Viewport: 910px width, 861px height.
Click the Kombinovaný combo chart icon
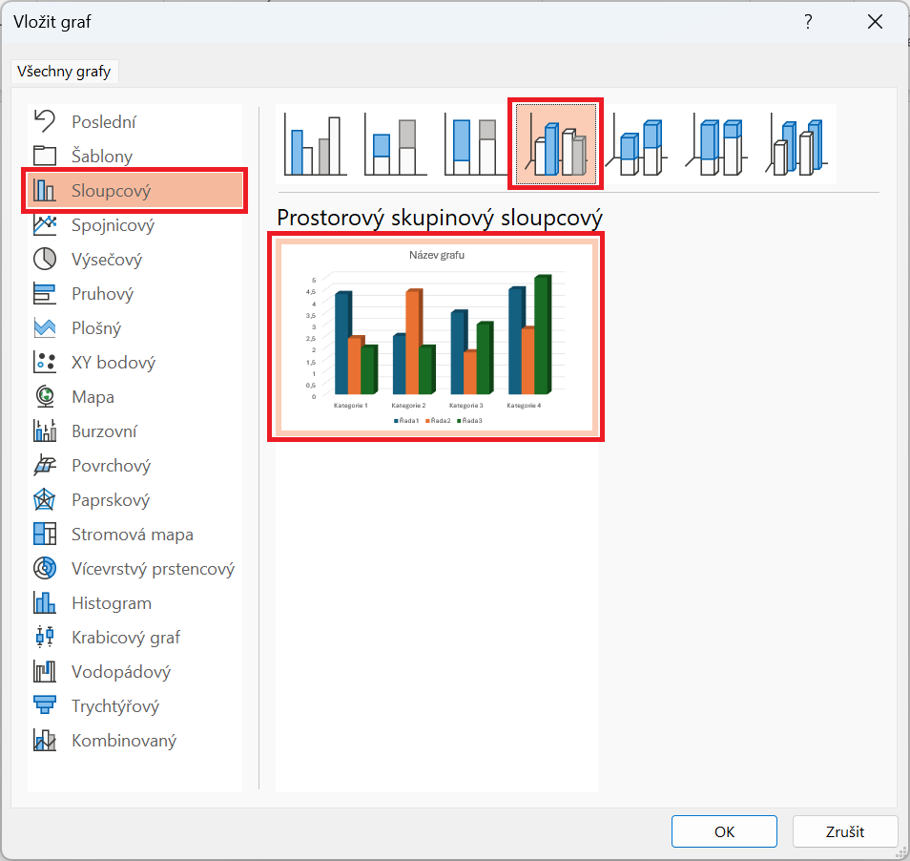pyautogui.click(x=45, y=740)
